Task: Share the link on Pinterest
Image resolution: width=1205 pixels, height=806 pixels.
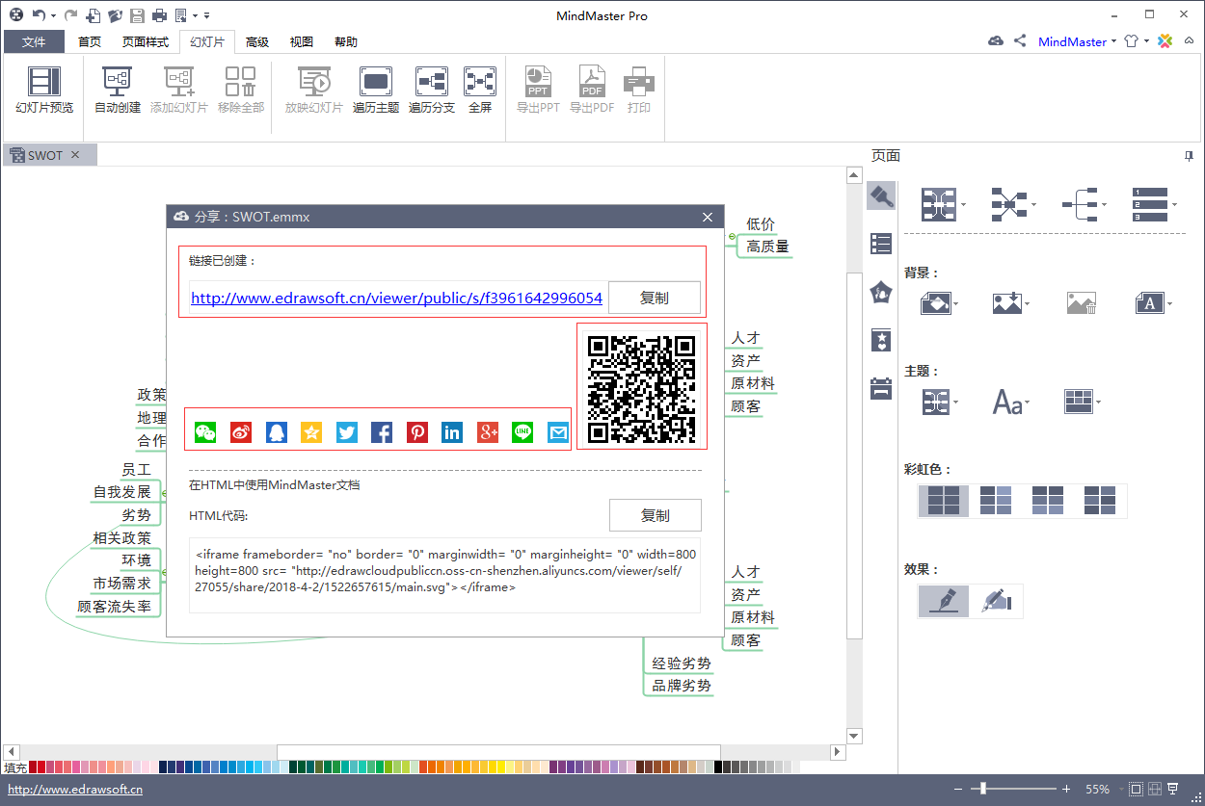Action: (417, 432)
